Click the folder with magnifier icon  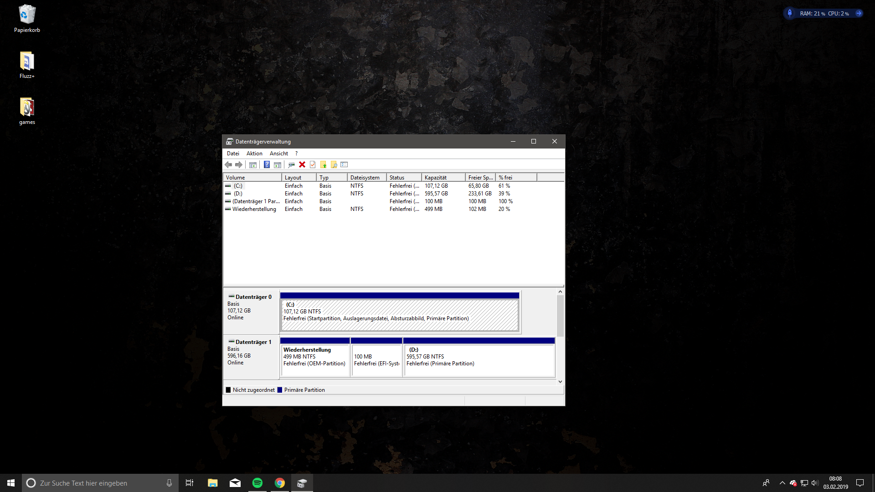pos(334,165)
